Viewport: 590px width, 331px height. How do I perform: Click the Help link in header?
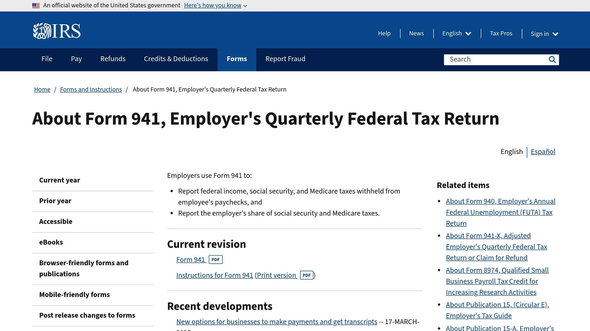point(384,33)
